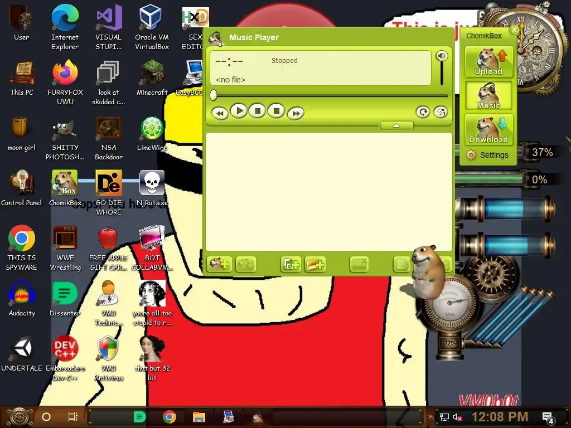Stop playback in Music Player

click(277, 111)
